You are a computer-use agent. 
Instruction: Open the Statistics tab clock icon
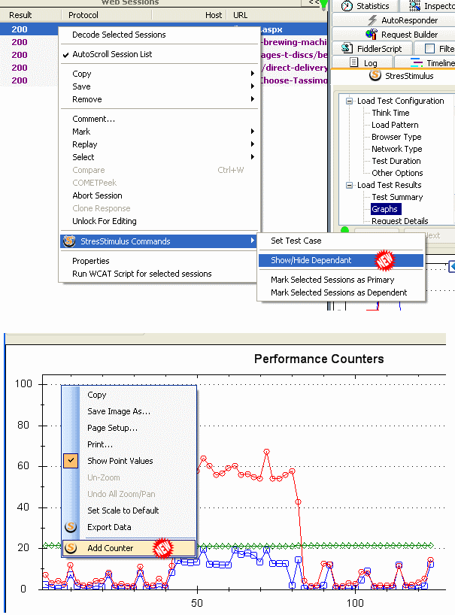point(347,6)
